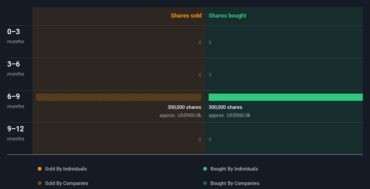Image resolution: width=370 pixels, height=189 pixels.
Task: Select the 6–9 months row label
Action: click(x=16, y=101)
